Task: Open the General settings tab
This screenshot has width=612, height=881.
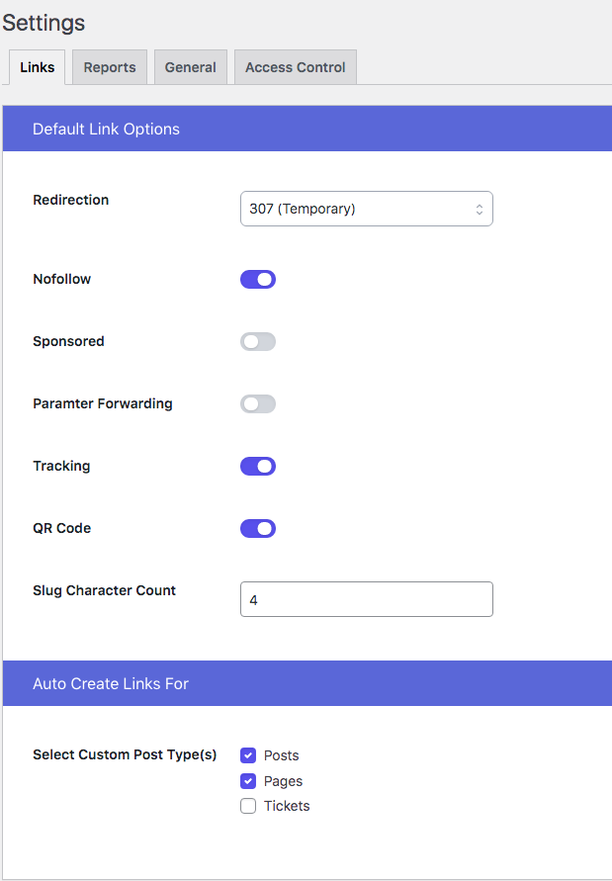Action: pos(191,67)
